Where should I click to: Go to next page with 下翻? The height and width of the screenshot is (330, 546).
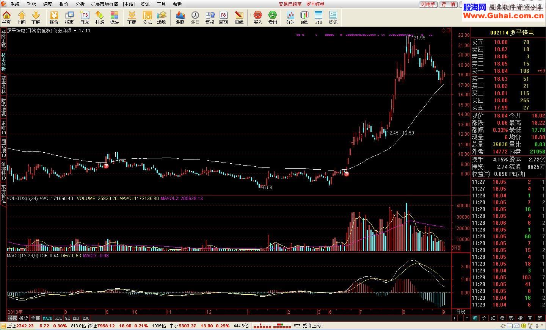[x=36, y=18]
